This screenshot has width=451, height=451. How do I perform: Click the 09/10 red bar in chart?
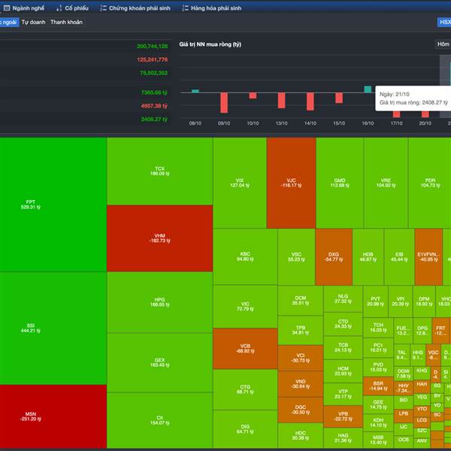[x=223, y=103]
